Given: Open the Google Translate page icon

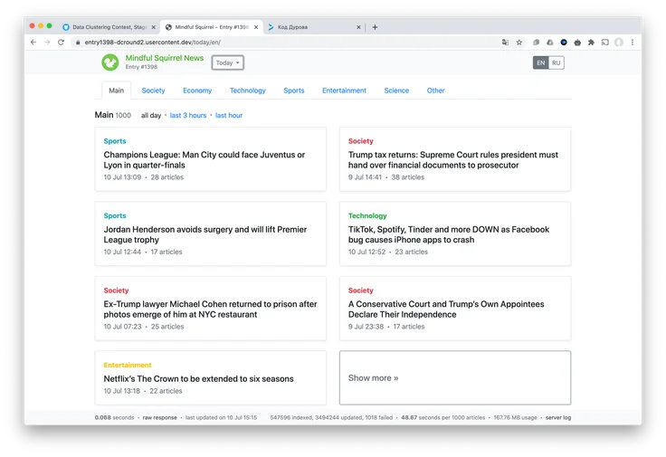Looking at the screenshot, I should [x=505, y=42].
